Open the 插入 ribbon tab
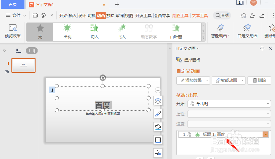 pos(73,16)
